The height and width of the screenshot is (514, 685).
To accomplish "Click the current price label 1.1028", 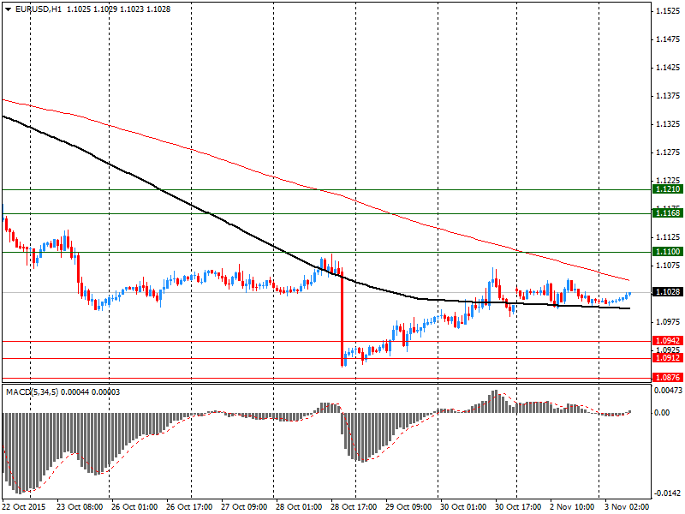I will 668,292.
